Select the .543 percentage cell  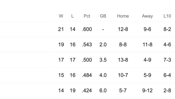[x=87, y=44]
